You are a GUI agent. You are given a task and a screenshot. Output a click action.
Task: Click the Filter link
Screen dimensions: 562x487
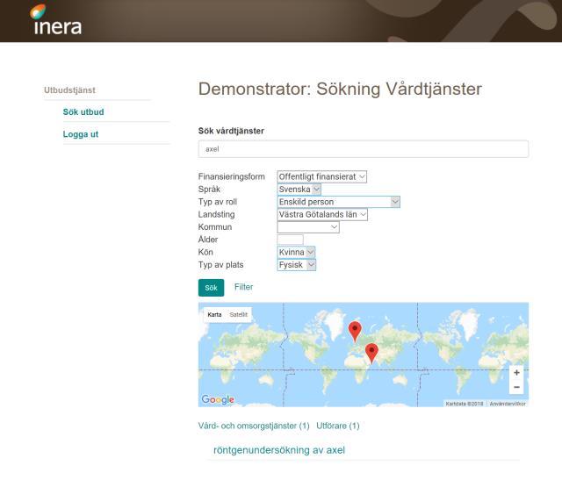point(244,287)
